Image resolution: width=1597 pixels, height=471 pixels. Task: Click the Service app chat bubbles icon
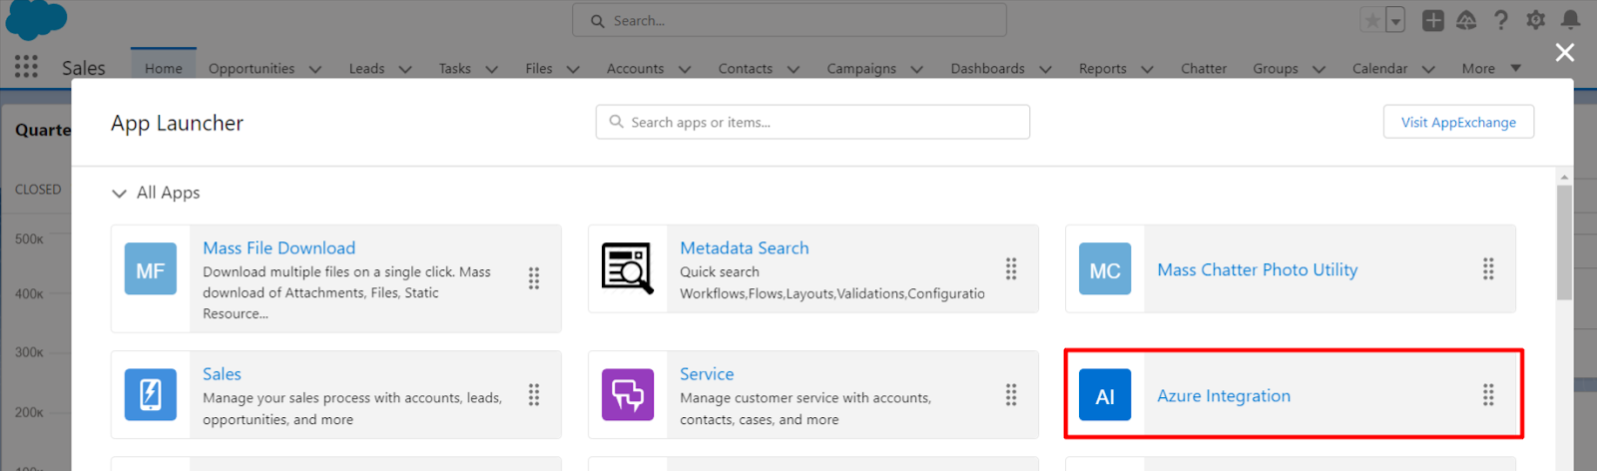628,395
